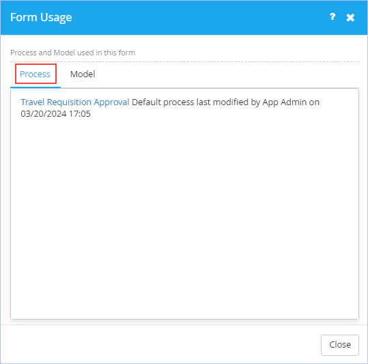368x364 pixels.
Task: Switch to the Model tab
Action: [x=83, y=74]
